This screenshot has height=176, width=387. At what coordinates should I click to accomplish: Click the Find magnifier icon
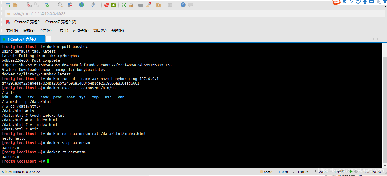[x=60, y=5]
